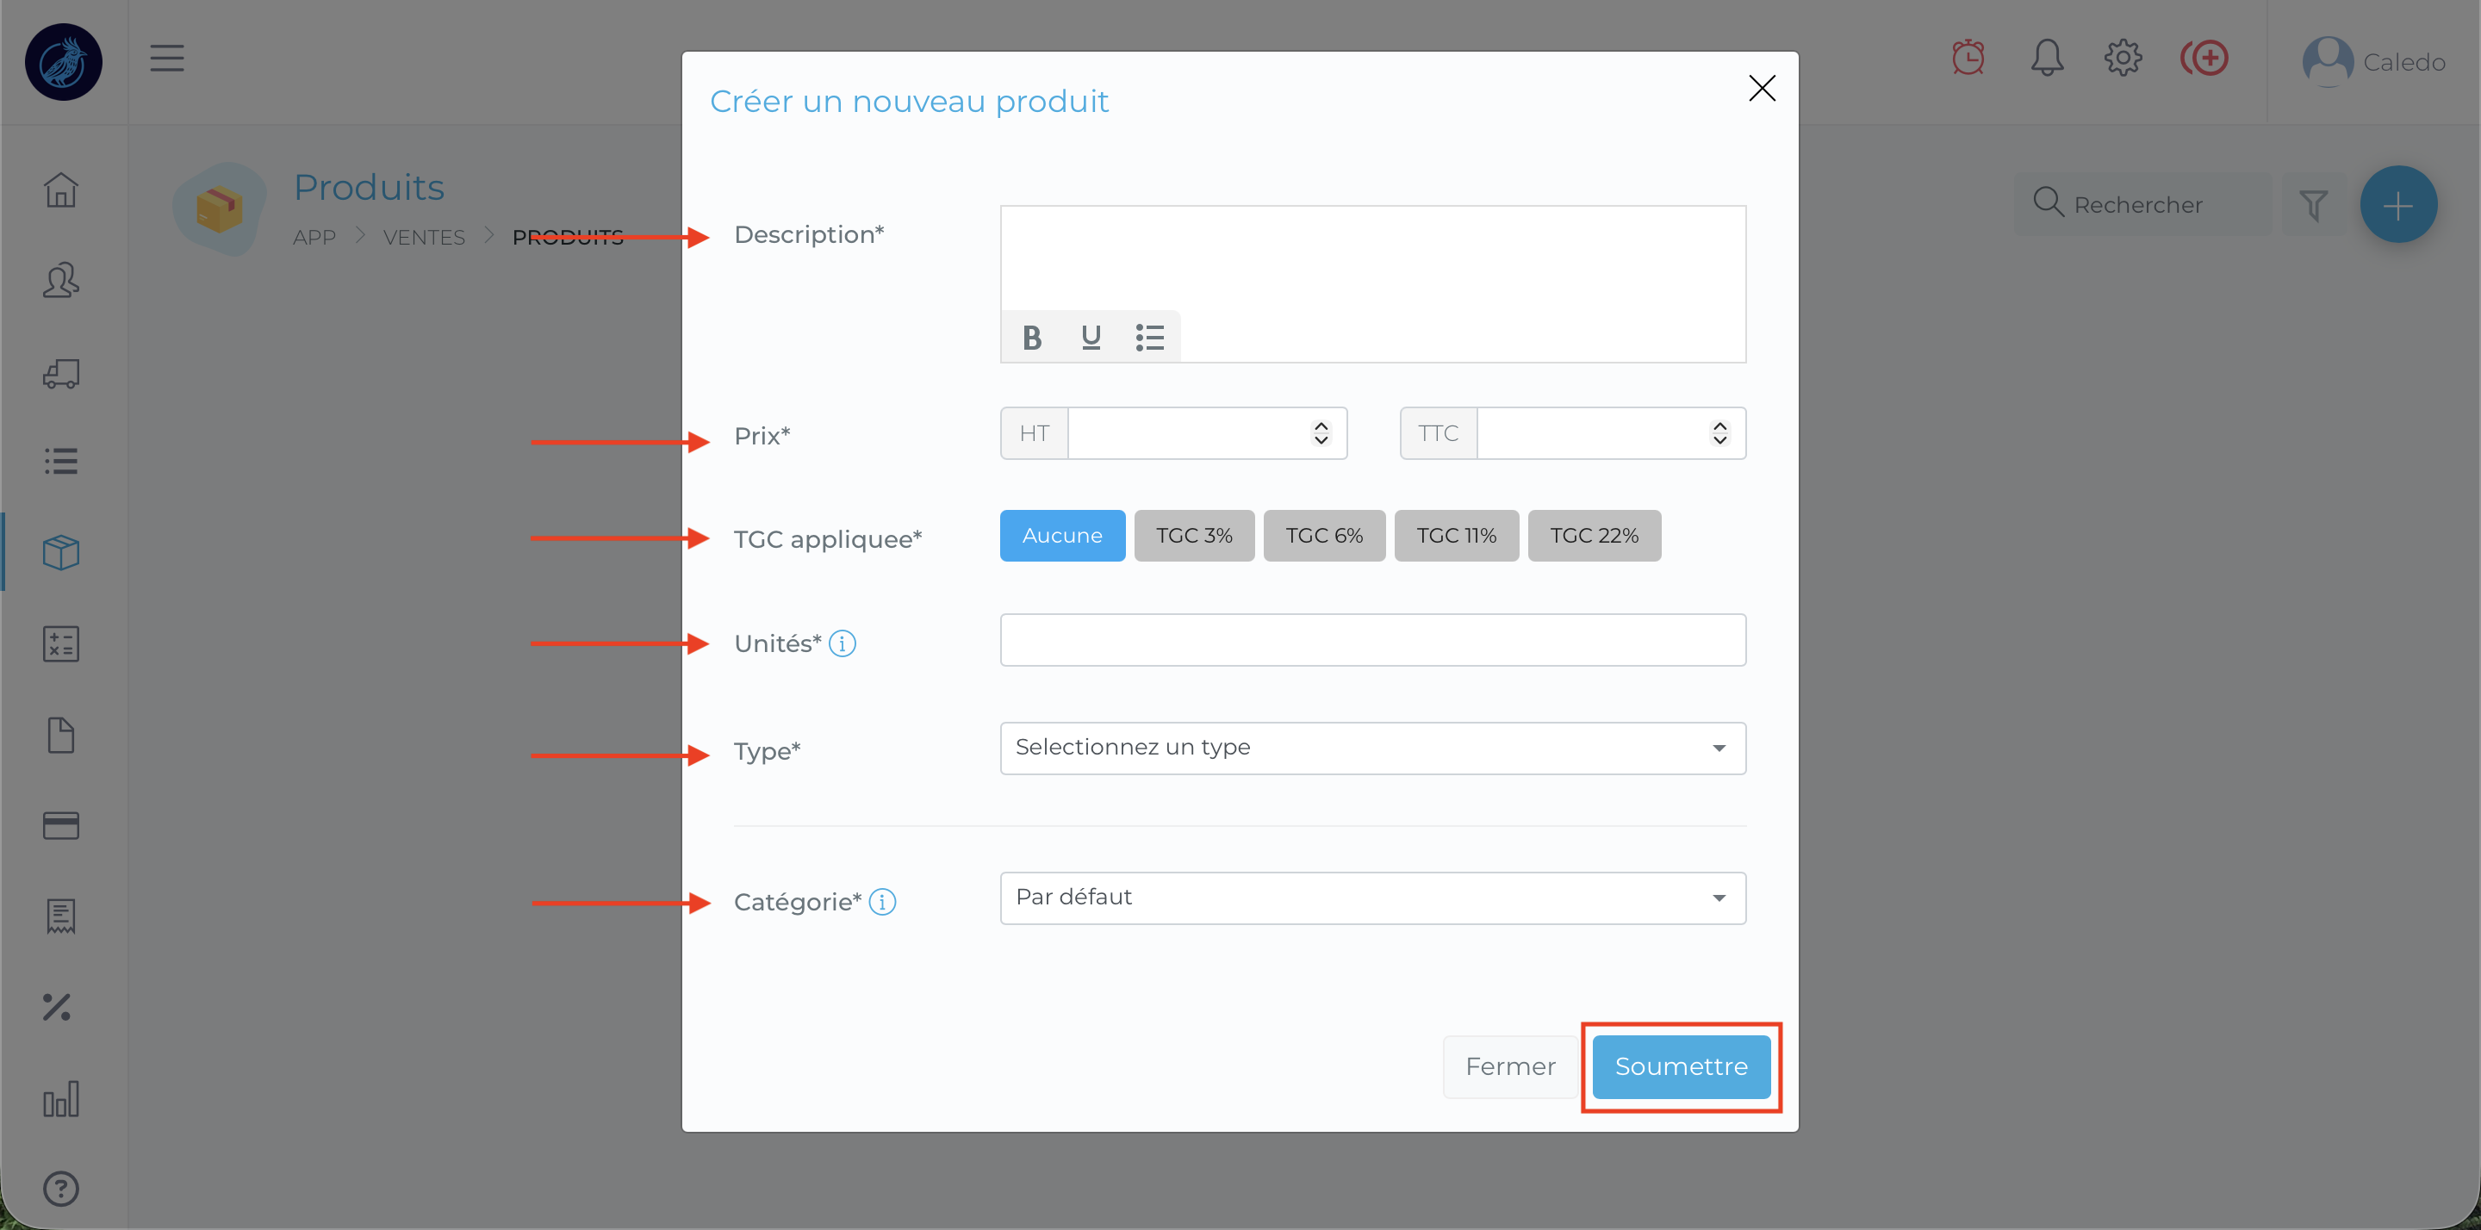Viewport: 2481px width, 1230px height.
Task: Select the TGC 22% option
Action: (1593, 536)
